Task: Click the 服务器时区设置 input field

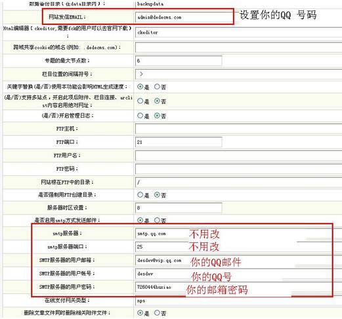Action: point(179,207)
